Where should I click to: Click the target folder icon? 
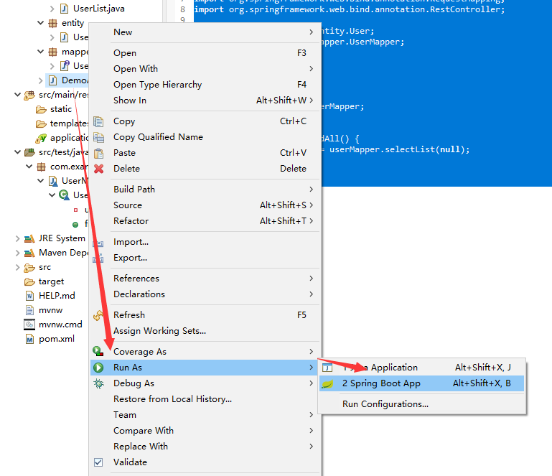pyautogui.click(x=29, y=281)
